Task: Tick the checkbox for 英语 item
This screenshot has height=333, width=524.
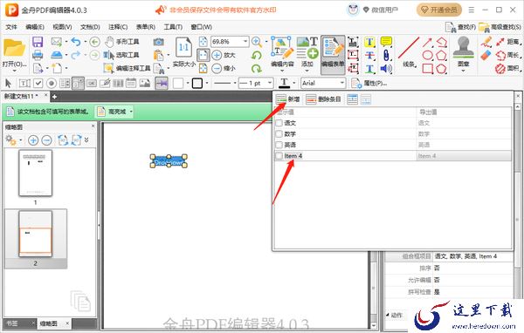Action: (x=279, y=145)
